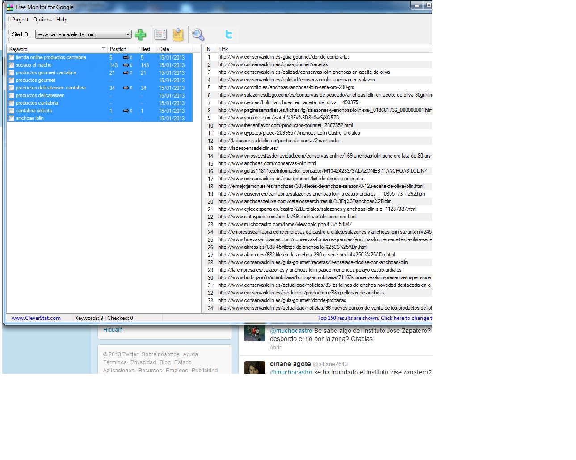The height and width of the screenshot is (460, 576).
Task: Check the 'sobaos el macho' keyword checkbox
Action: 12,65
